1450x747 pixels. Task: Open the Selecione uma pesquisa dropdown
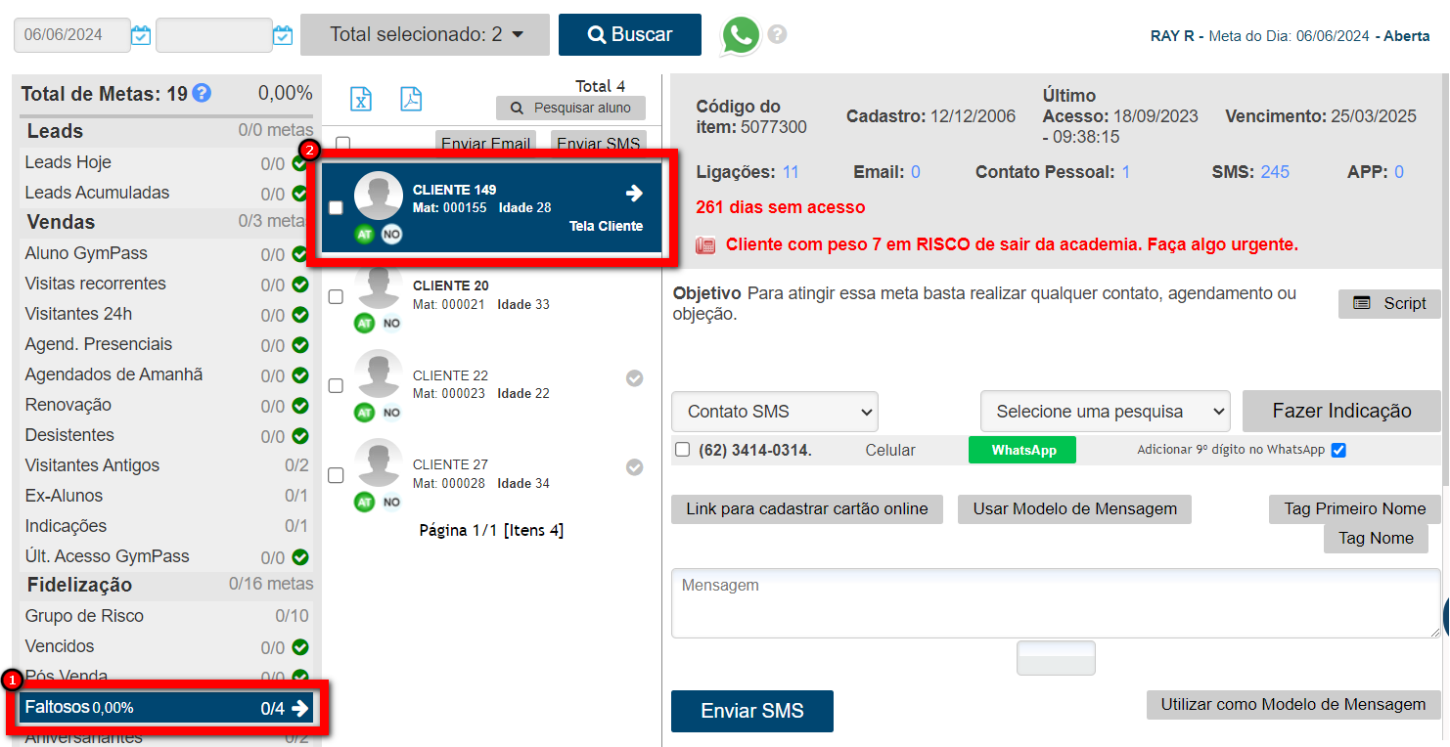1104,412
